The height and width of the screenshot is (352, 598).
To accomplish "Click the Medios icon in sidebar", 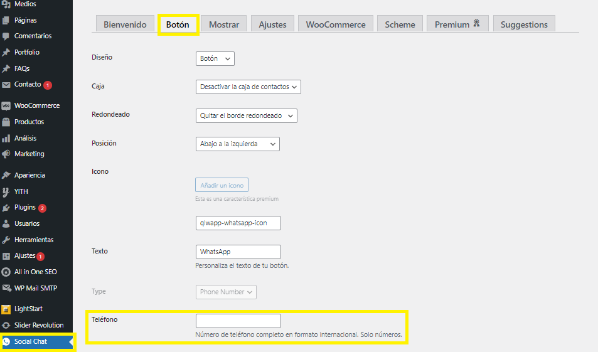I will 6,4.
